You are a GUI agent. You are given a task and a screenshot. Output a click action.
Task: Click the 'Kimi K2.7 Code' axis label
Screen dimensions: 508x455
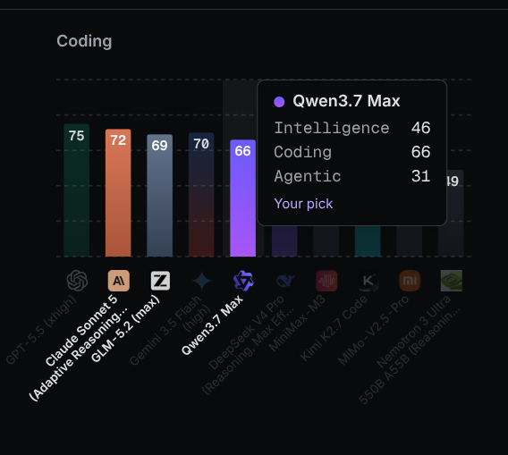(334, 328)
